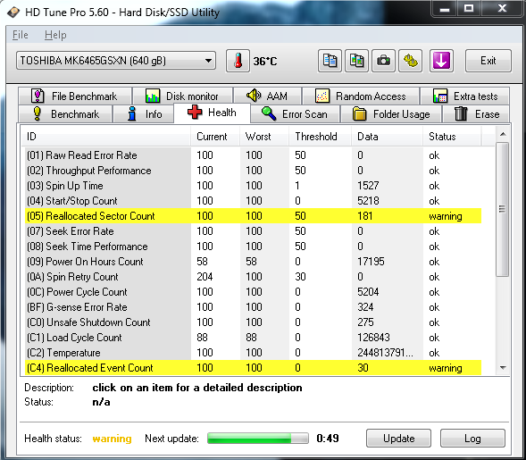Select the Seek Time Performance row
Image resolution: width=526 pixels, height=460 pixels.
pyautogui.click(x=254, y=247)
